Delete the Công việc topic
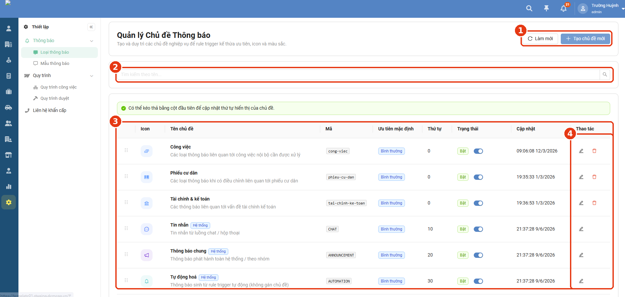Screen dimensions: 625x297 (x=594, y=151)
